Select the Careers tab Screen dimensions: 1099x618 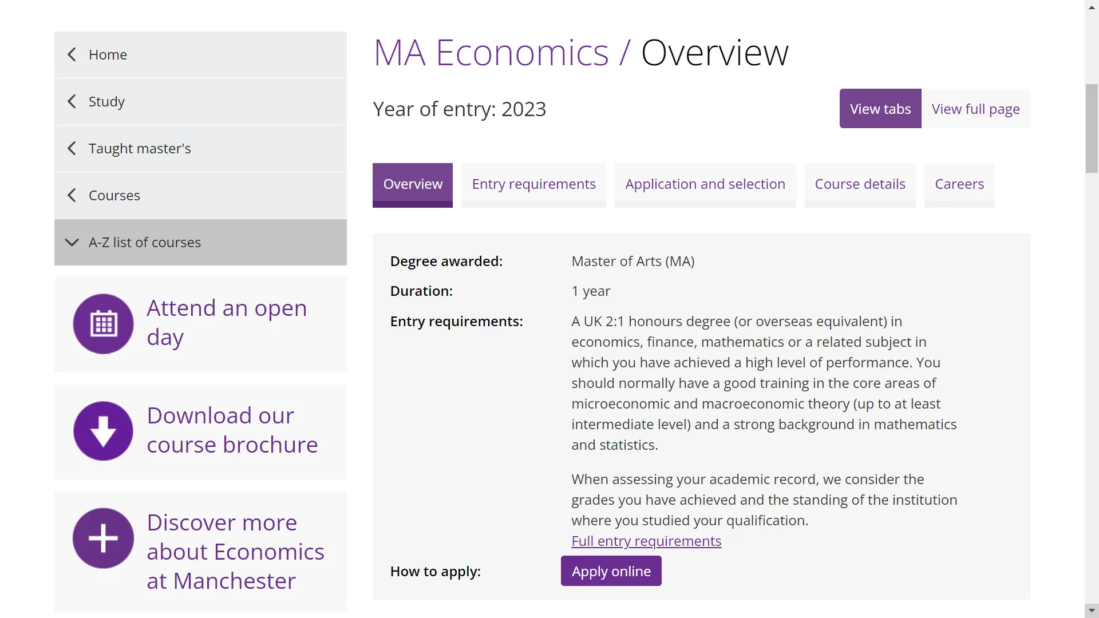click(959, 184)
